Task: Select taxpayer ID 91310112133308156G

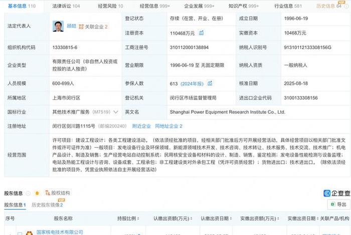Action: pos(307,47)
